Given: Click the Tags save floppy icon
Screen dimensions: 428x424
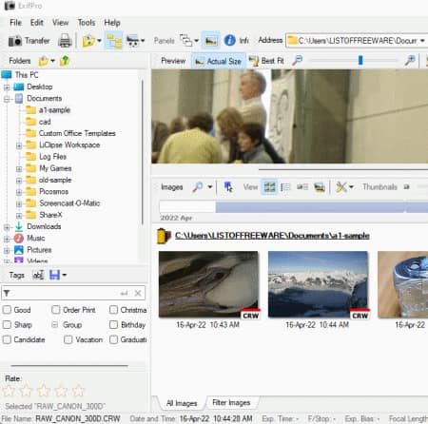Looking at the screenshot, I should (x=54, y=275).
